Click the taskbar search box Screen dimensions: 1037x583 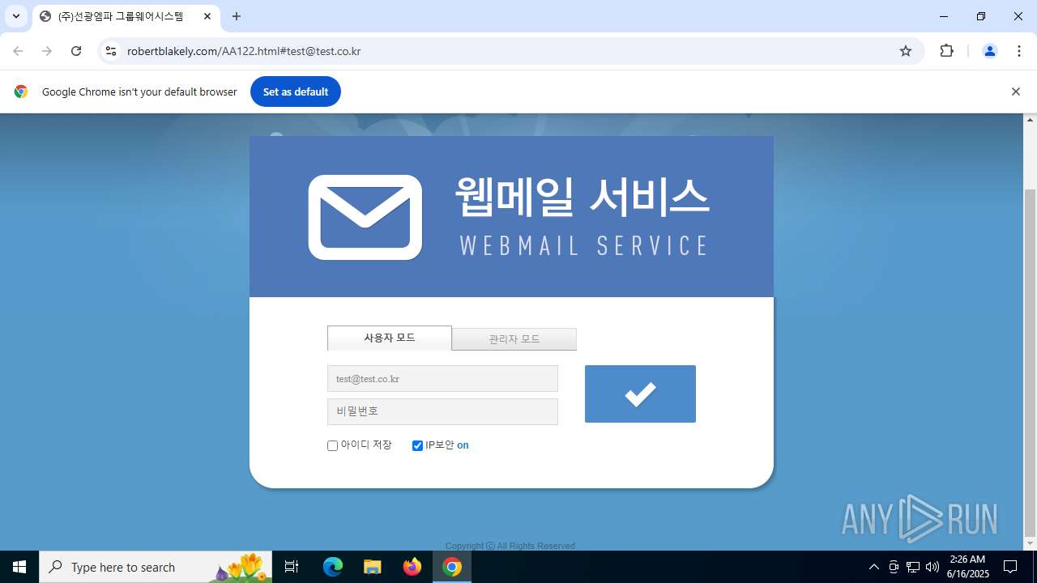tap(157, 567)
